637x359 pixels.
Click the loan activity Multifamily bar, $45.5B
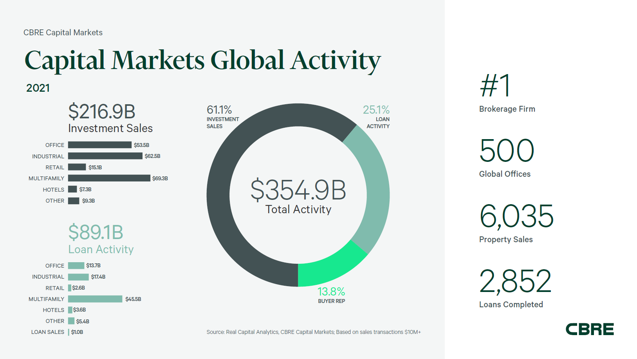coord(95,299)
